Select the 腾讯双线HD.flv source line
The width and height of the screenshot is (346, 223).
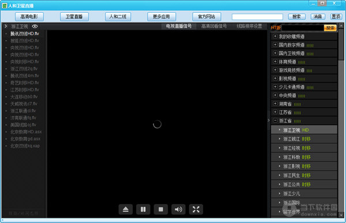pos(25,34)
